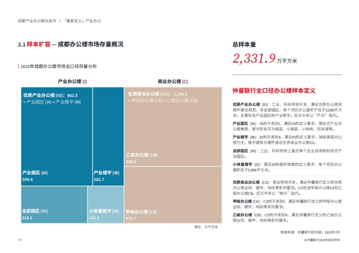The height and width of the screenshot is (253, 359).
Task: Click the data source line 数据来源：仲量联行研究部
Action: tap(301, 232)
